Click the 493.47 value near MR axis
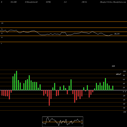This screenshot has width=127, height=127. click(118, 74)
